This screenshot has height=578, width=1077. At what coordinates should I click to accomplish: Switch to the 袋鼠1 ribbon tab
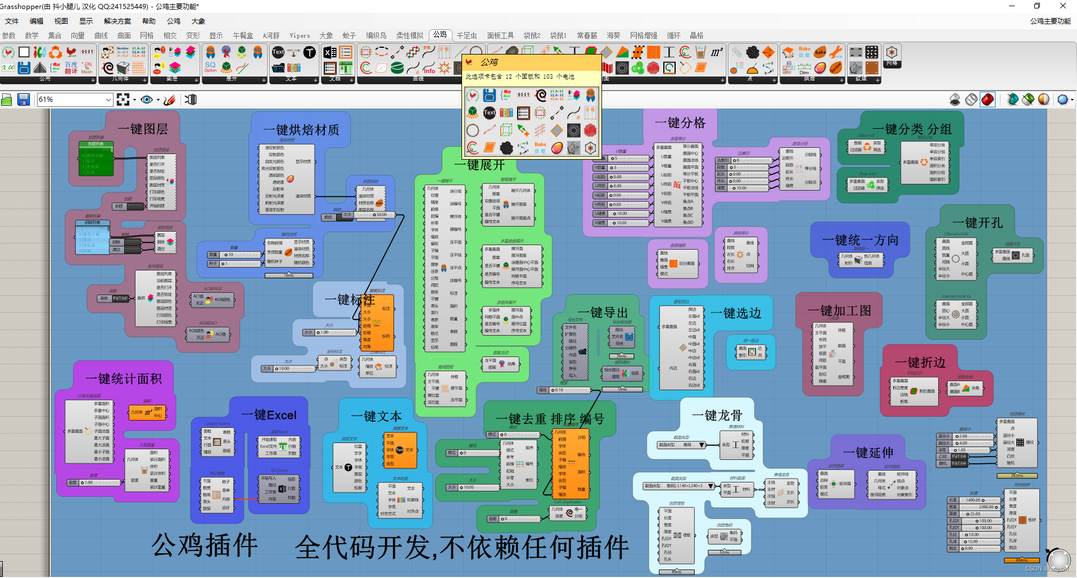pyautogui.click(x=558, y=35)
